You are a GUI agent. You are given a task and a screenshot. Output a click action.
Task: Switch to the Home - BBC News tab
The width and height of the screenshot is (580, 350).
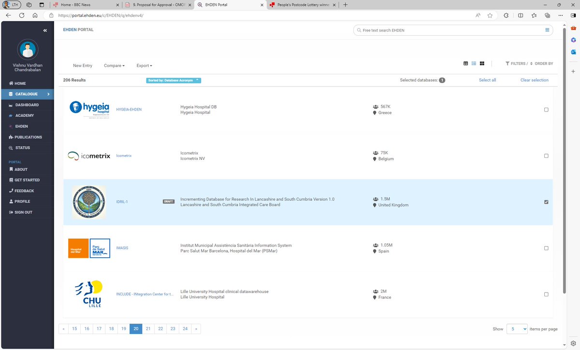86,4
